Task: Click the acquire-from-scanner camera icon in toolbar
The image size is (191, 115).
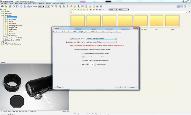Action: (x=2, y=7)
